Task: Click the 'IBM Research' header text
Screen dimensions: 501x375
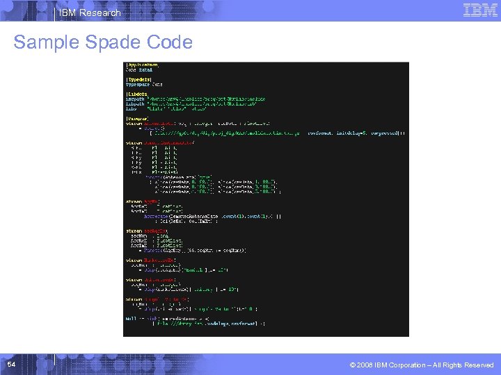Action: coord(90,12)
